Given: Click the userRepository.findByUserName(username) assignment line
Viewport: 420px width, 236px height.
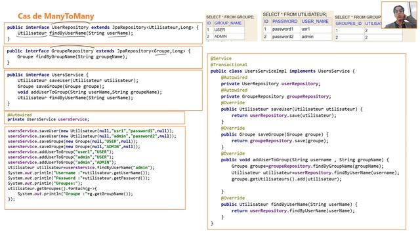Looking at the screenshot, I should (x=315, y=172).
